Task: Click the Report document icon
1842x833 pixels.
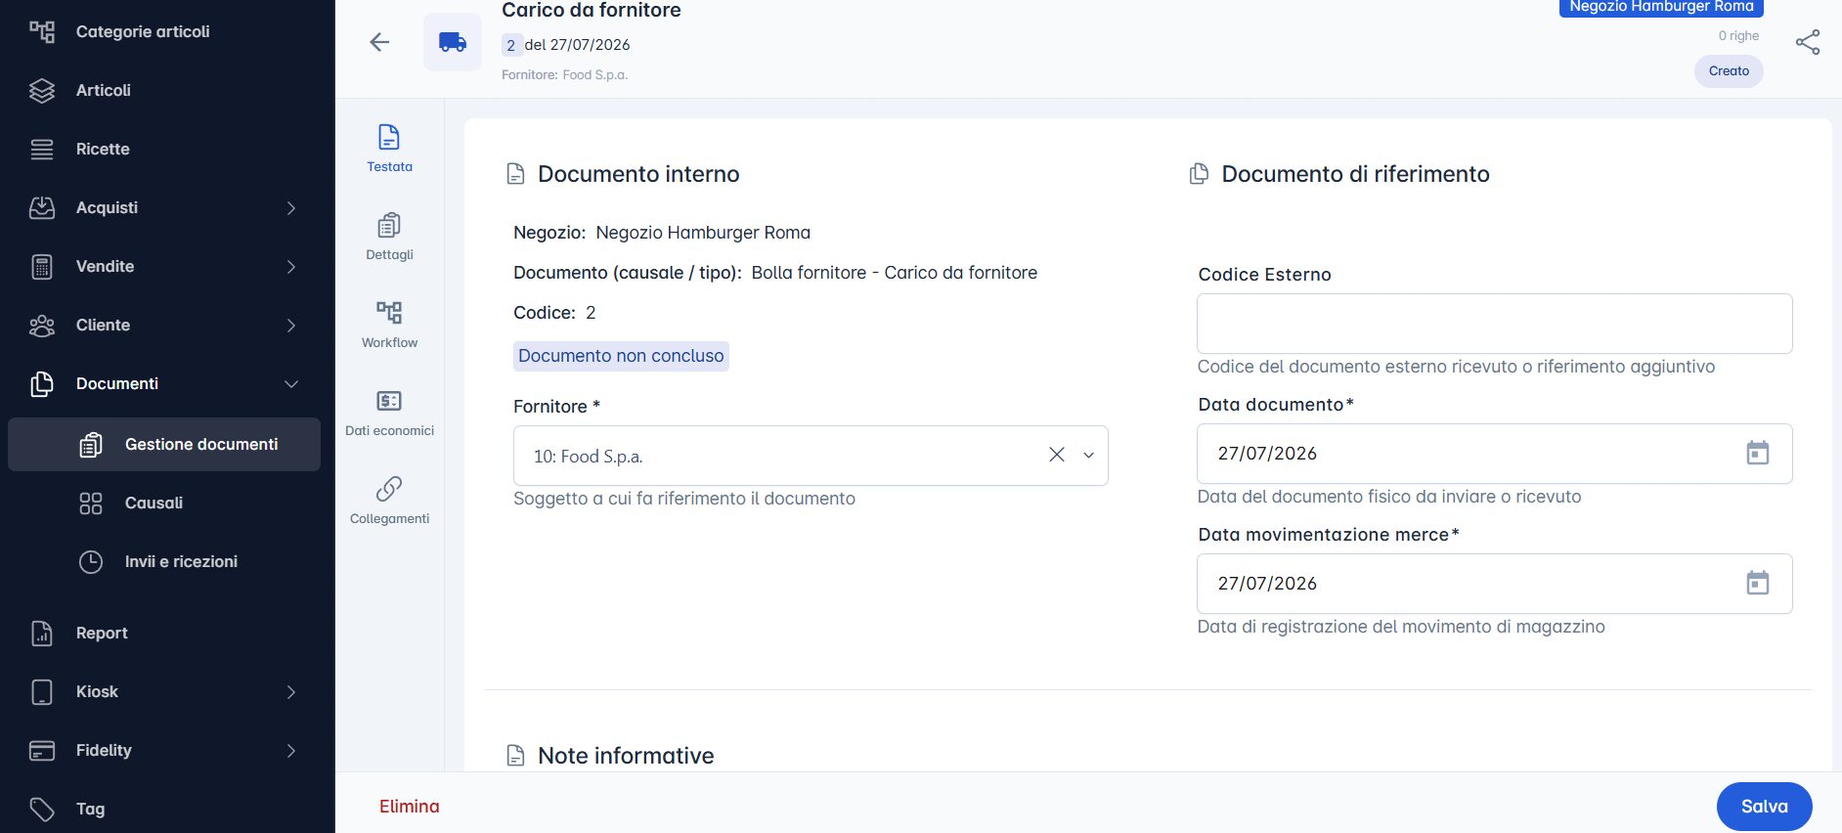Action: click(x=42, y=633)
